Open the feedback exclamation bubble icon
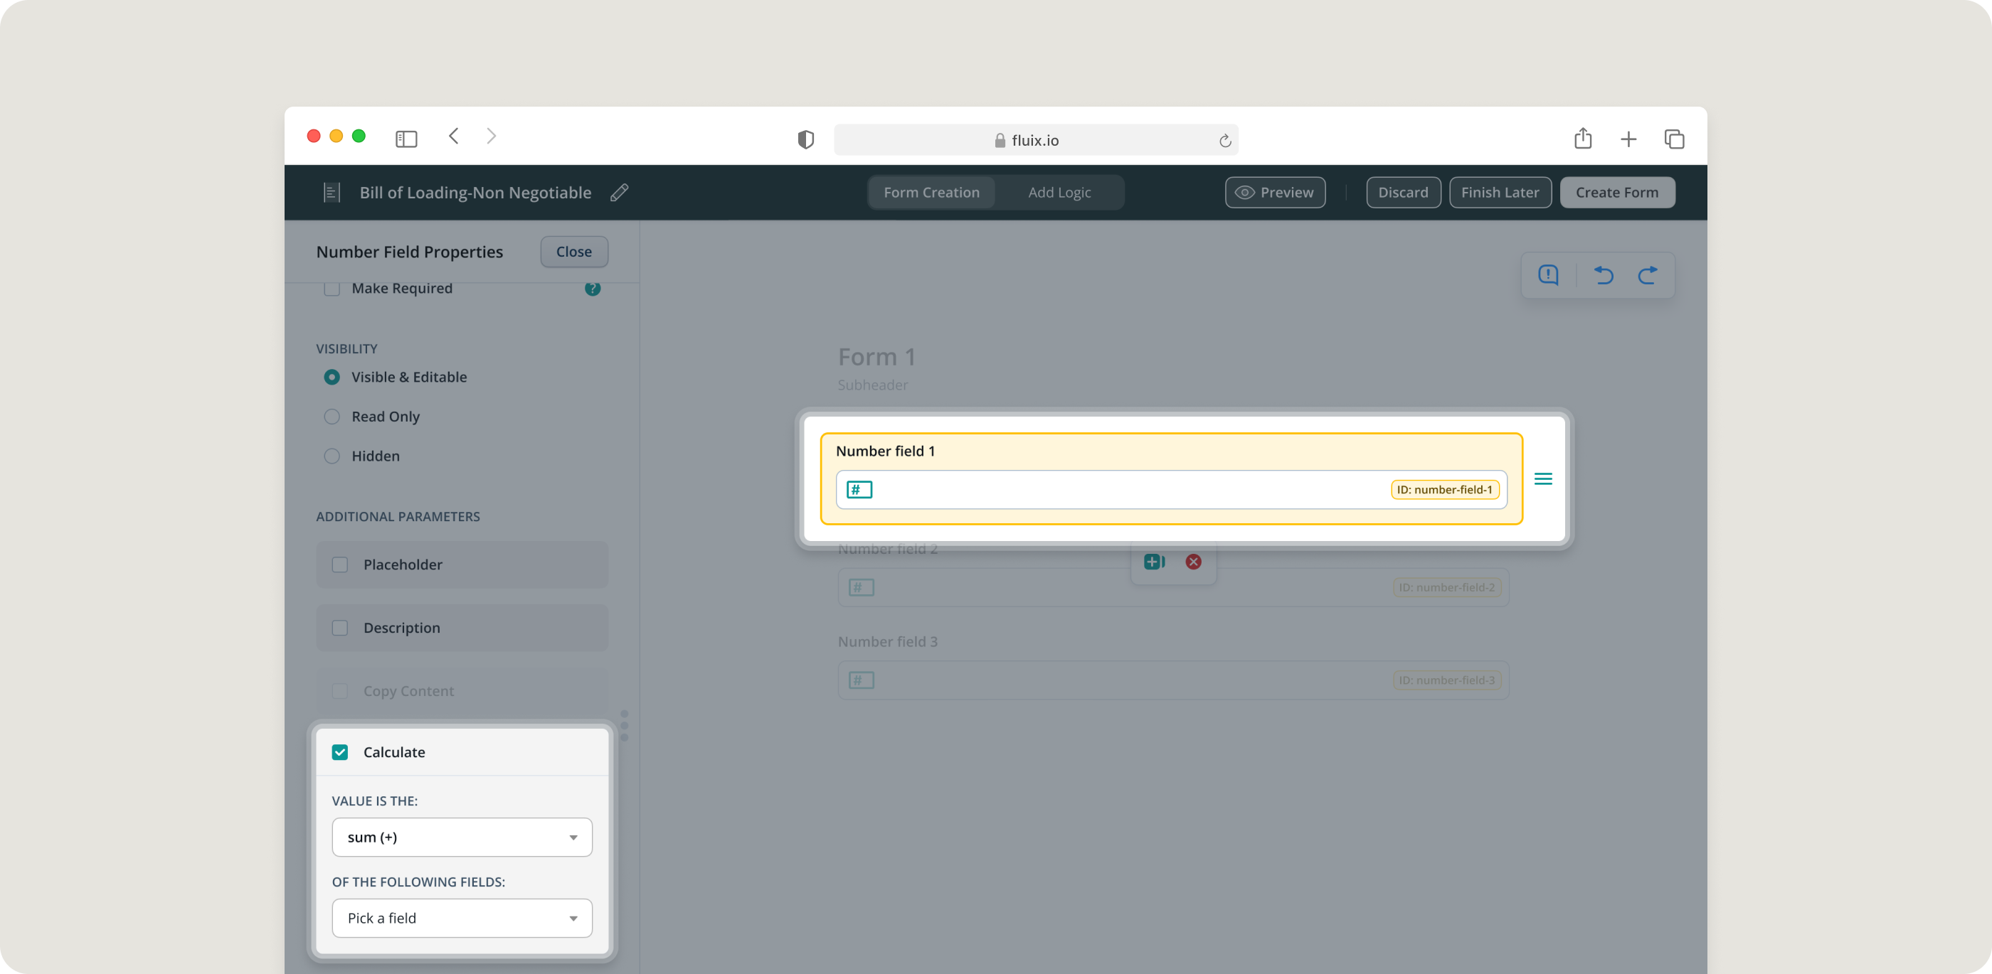 [1548, 275]
